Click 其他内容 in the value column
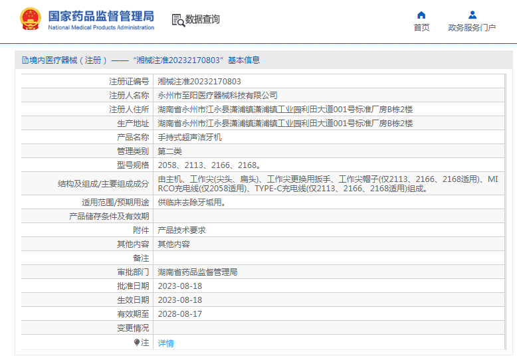Screen dimensions: 517x356 173,244
